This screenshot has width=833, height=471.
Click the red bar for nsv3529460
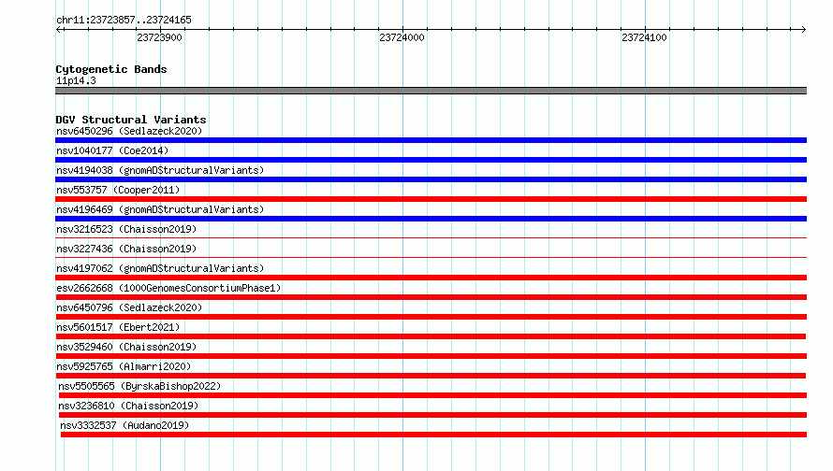click(x=431, y=356)
